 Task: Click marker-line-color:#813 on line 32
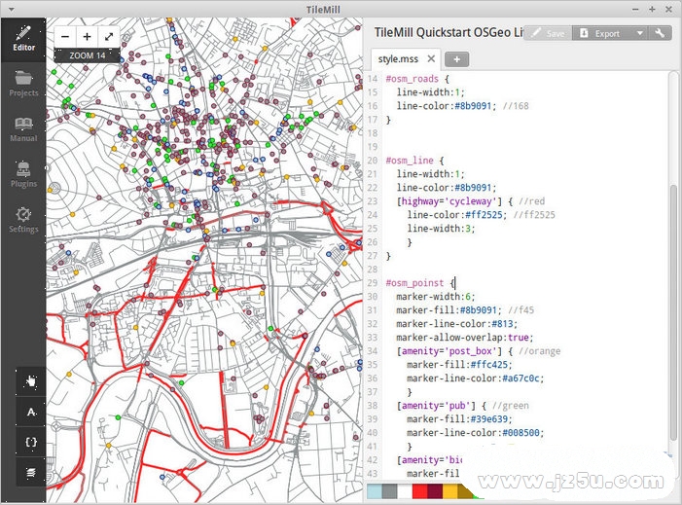[456, 324]
